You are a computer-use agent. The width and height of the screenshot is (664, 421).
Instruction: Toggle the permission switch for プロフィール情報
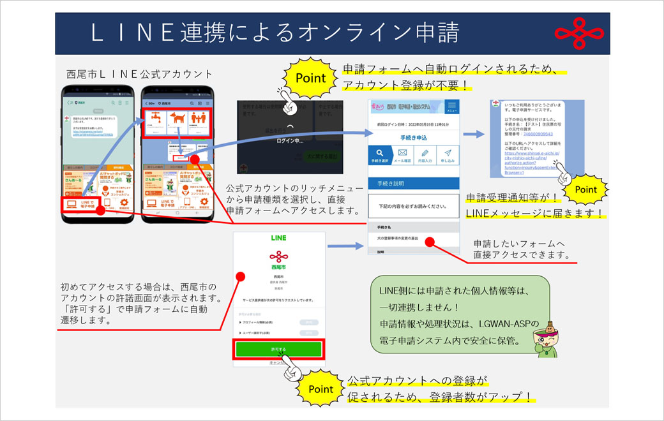(309, 322)
